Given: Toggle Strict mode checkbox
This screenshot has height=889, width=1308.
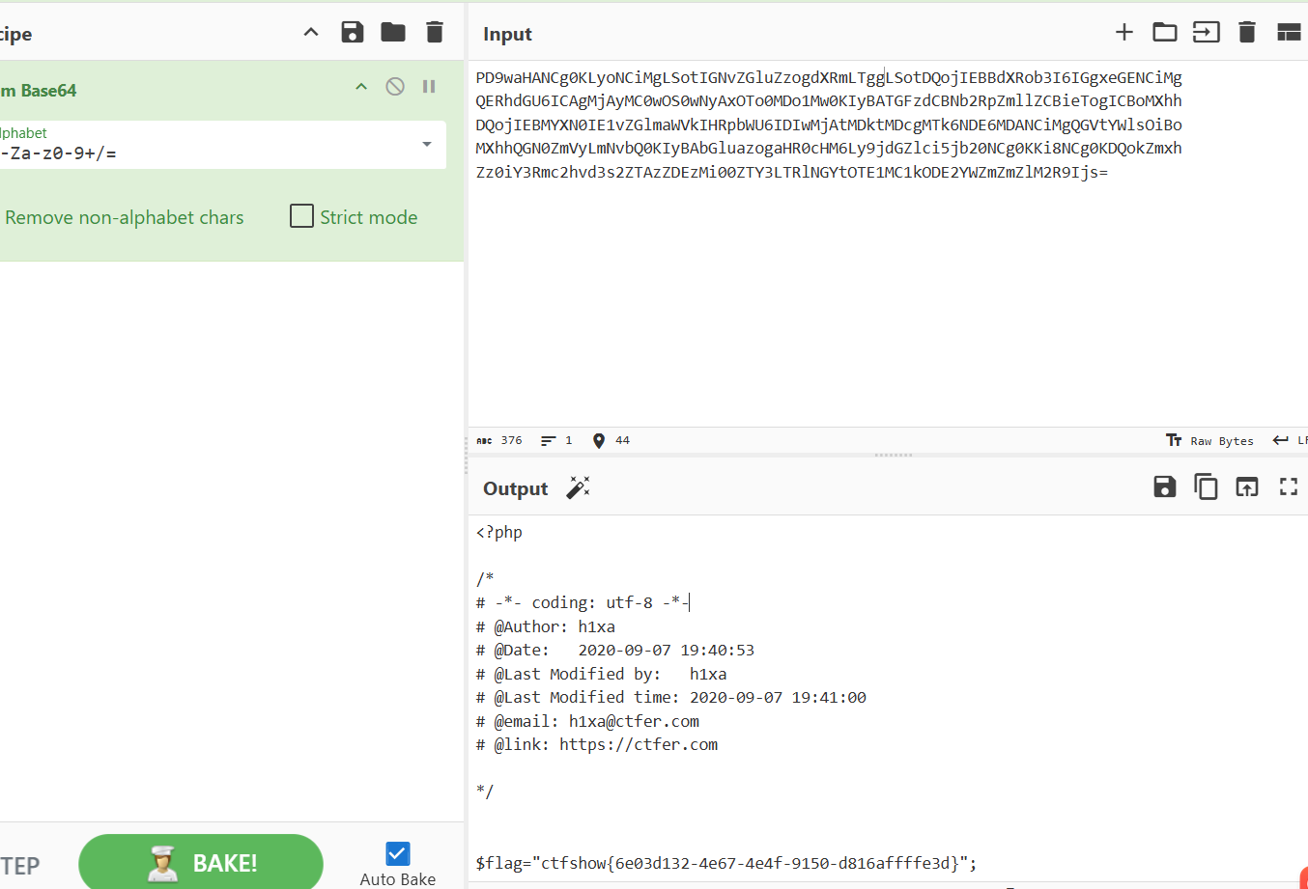Looking at the screenshot, I should point(302,216).
